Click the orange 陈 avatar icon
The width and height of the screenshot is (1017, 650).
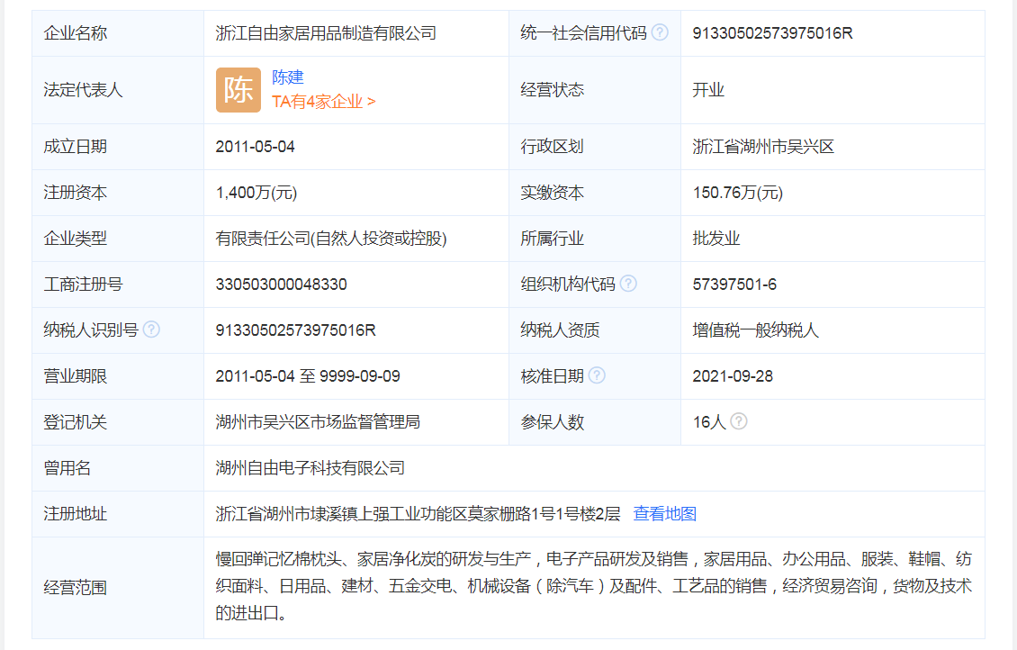(238, 90)
